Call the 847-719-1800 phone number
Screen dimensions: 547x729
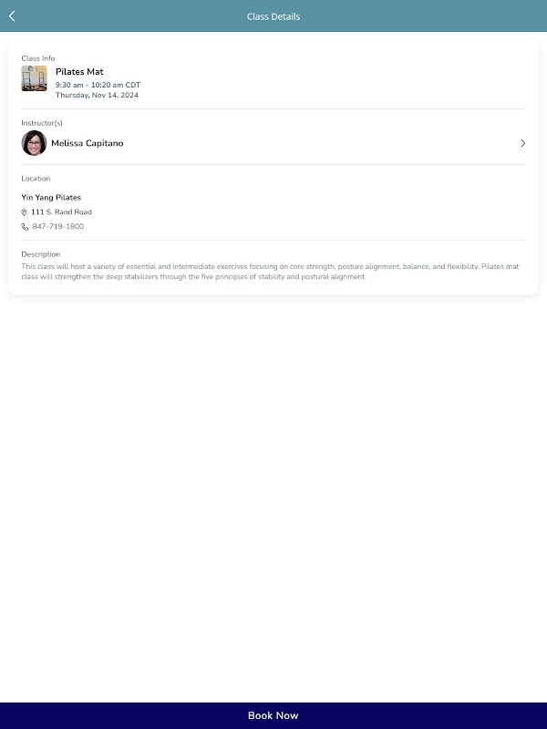pos(58,226)
